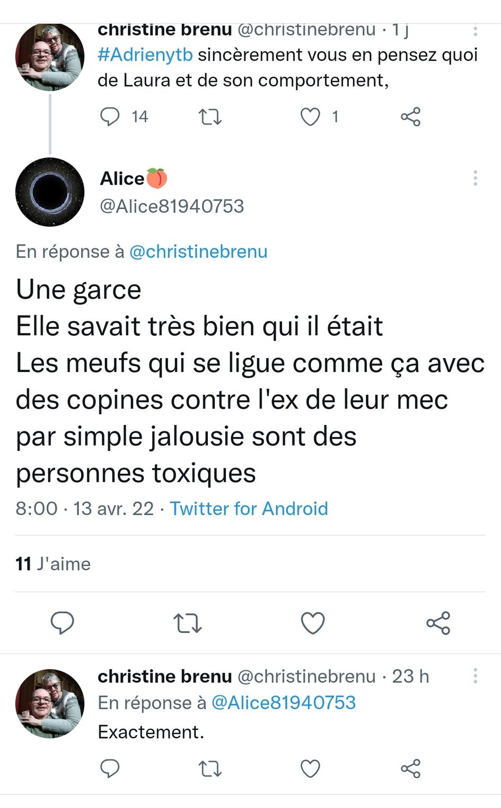Open @christinebrenu mention under "En réponse à"
The width and height of the screenshot is (501, 808).
[x=198, y=251]
